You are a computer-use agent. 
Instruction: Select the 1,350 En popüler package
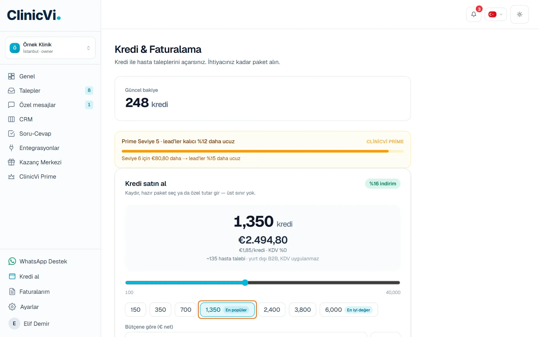coord(227,310)
